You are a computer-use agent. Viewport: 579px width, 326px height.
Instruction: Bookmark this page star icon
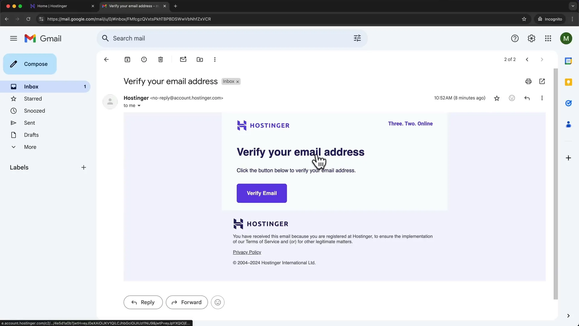524,19
